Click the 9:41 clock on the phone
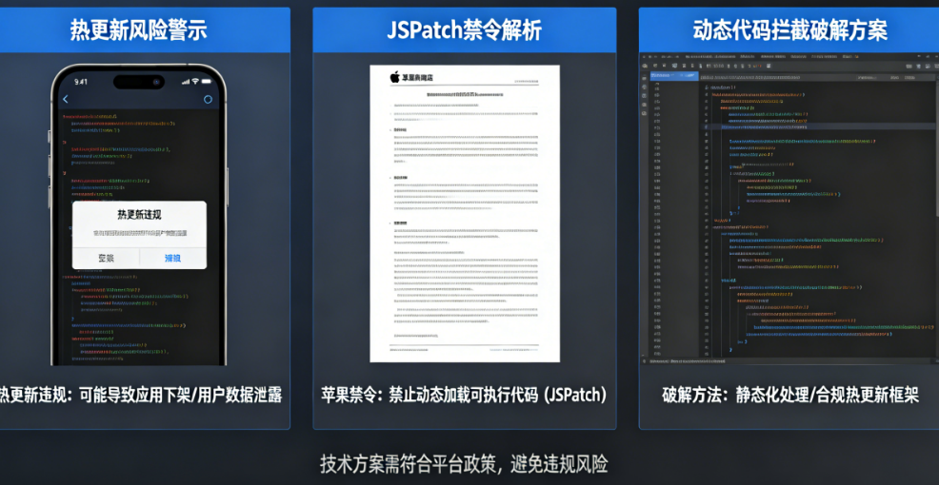939x485 pixels. 81,81
